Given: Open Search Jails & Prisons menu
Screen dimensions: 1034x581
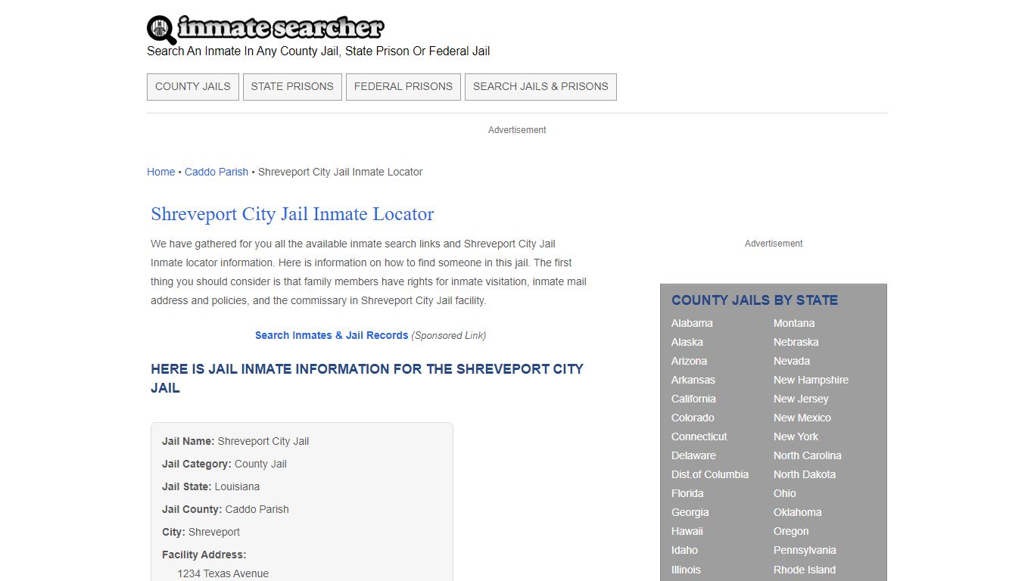Looking at the screenshot, I should point(540,86).
